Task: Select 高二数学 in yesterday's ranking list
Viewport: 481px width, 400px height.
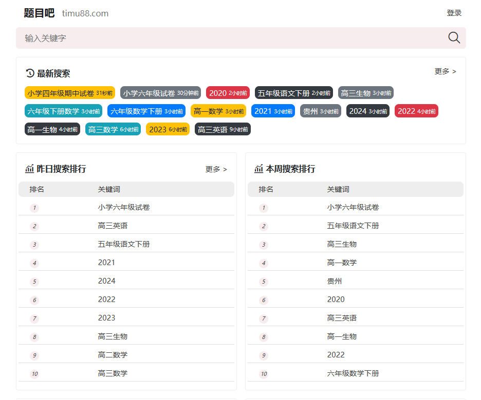Action: (113, 355)
